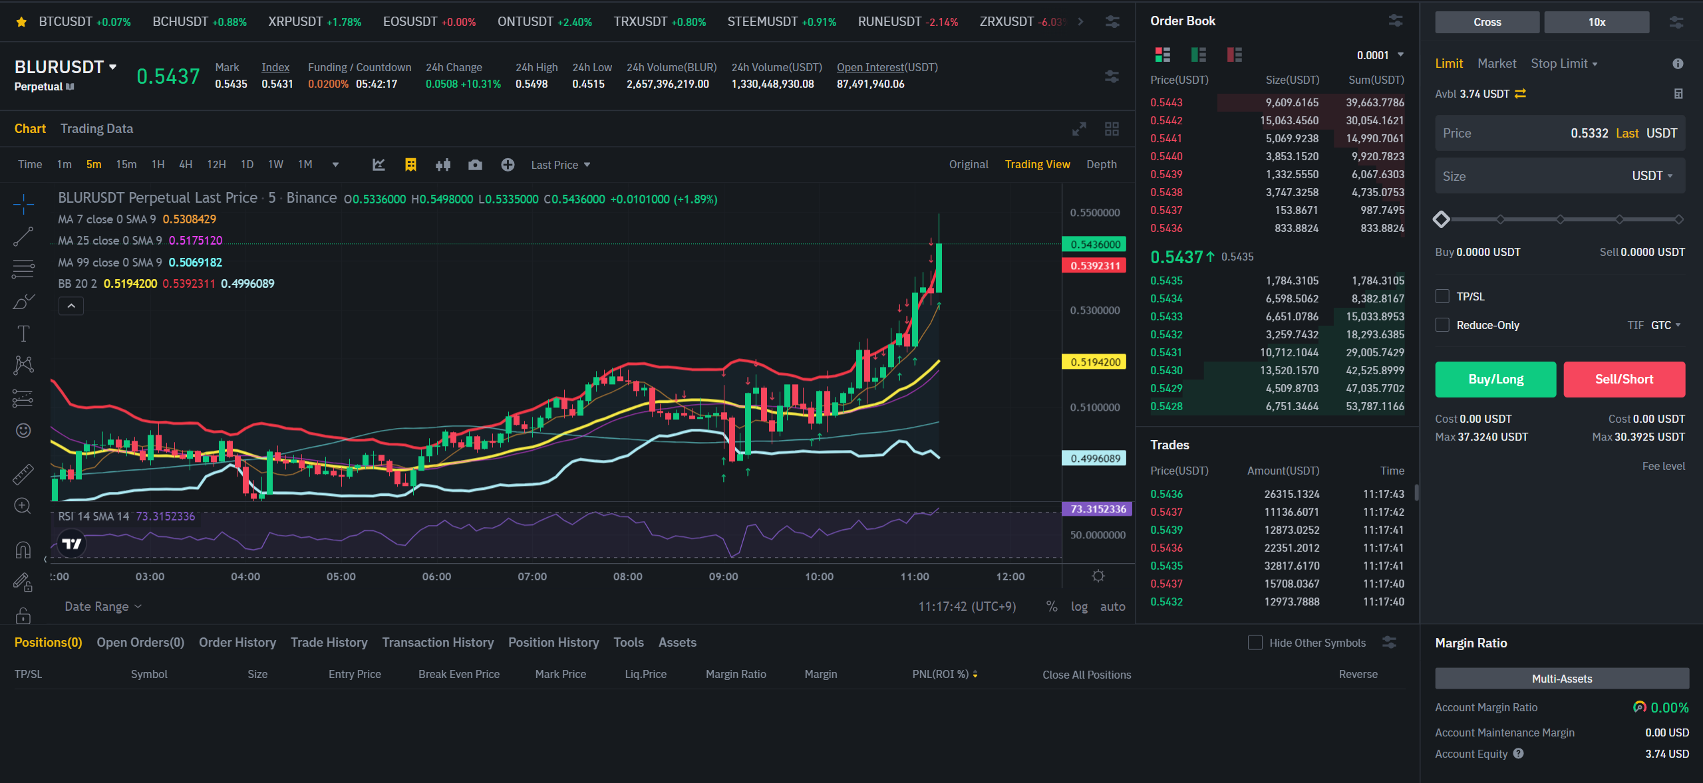Select the Market order tab
The width and height of the screenshot is (1703, 783).
coord(1497,63)
